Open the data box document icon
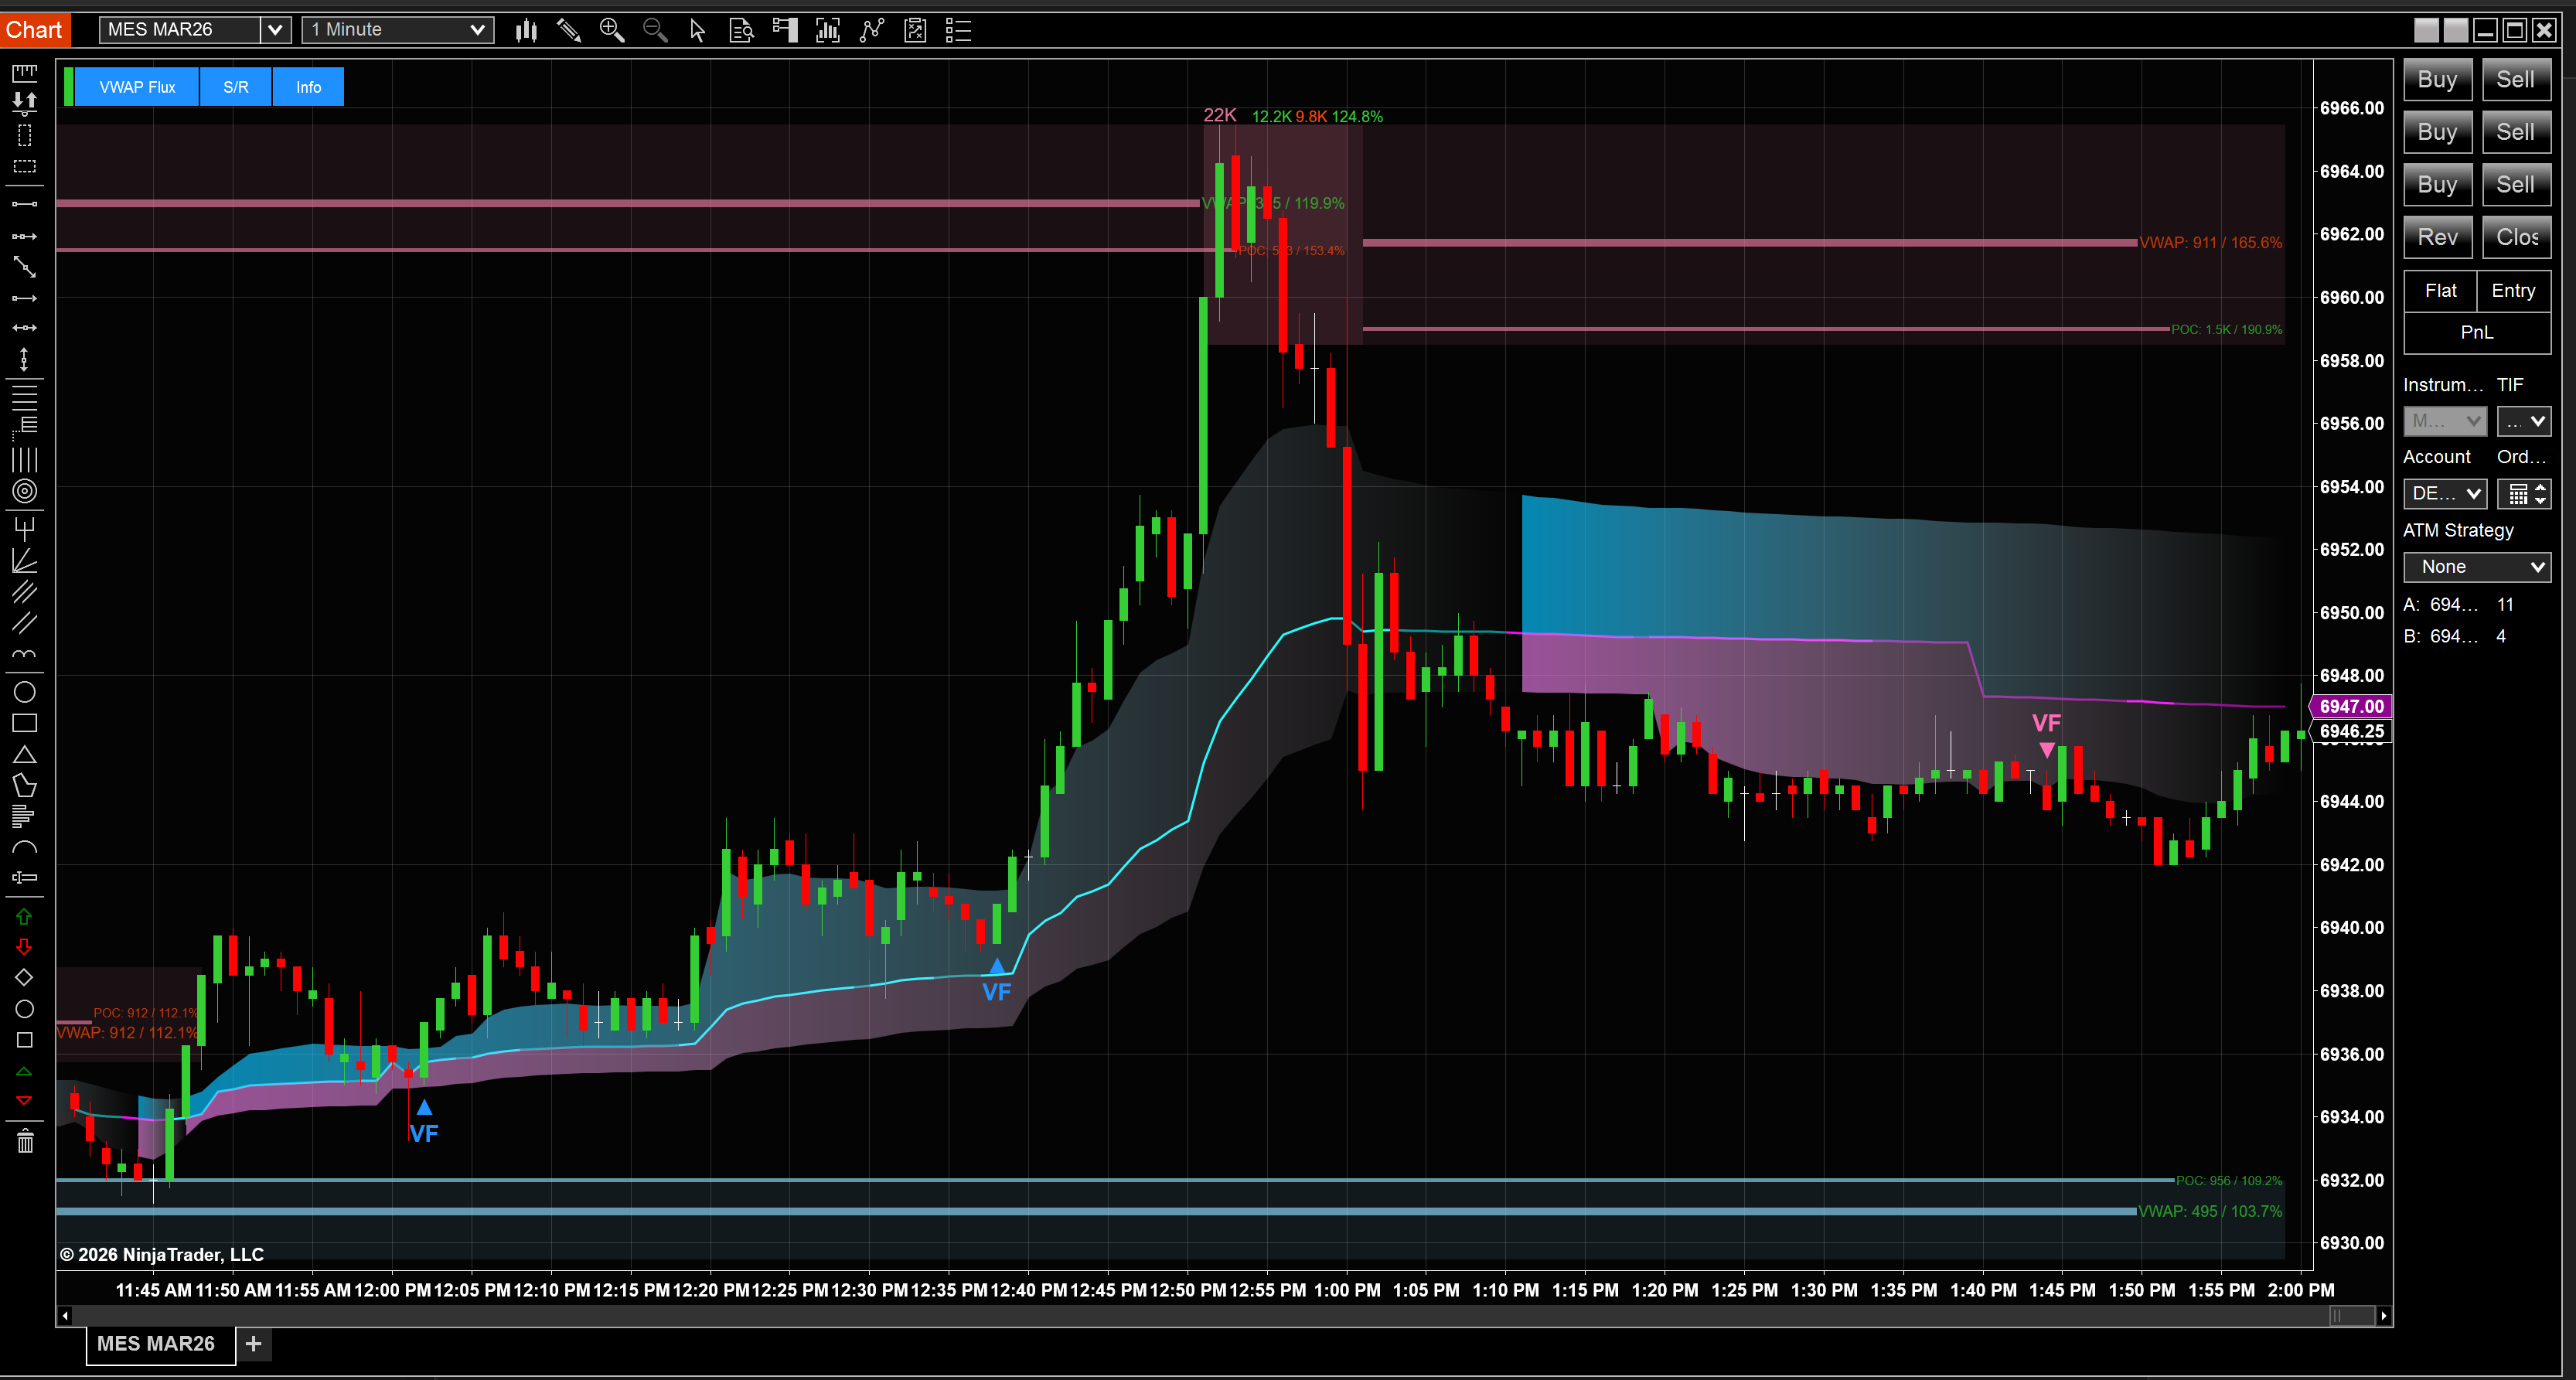Screen dimensions: 2576x1380 [741, 30]
